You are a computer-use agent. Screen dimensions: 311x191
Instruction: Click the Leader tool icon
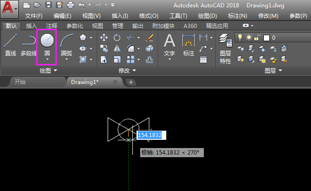203,48
